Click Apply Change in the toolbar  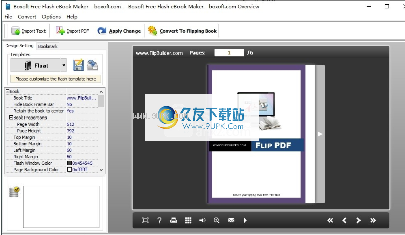pos(119,31)
